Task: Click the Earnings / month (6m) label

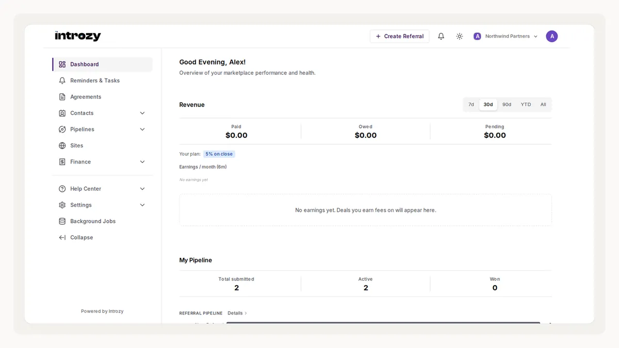Action: pos(203,167)
